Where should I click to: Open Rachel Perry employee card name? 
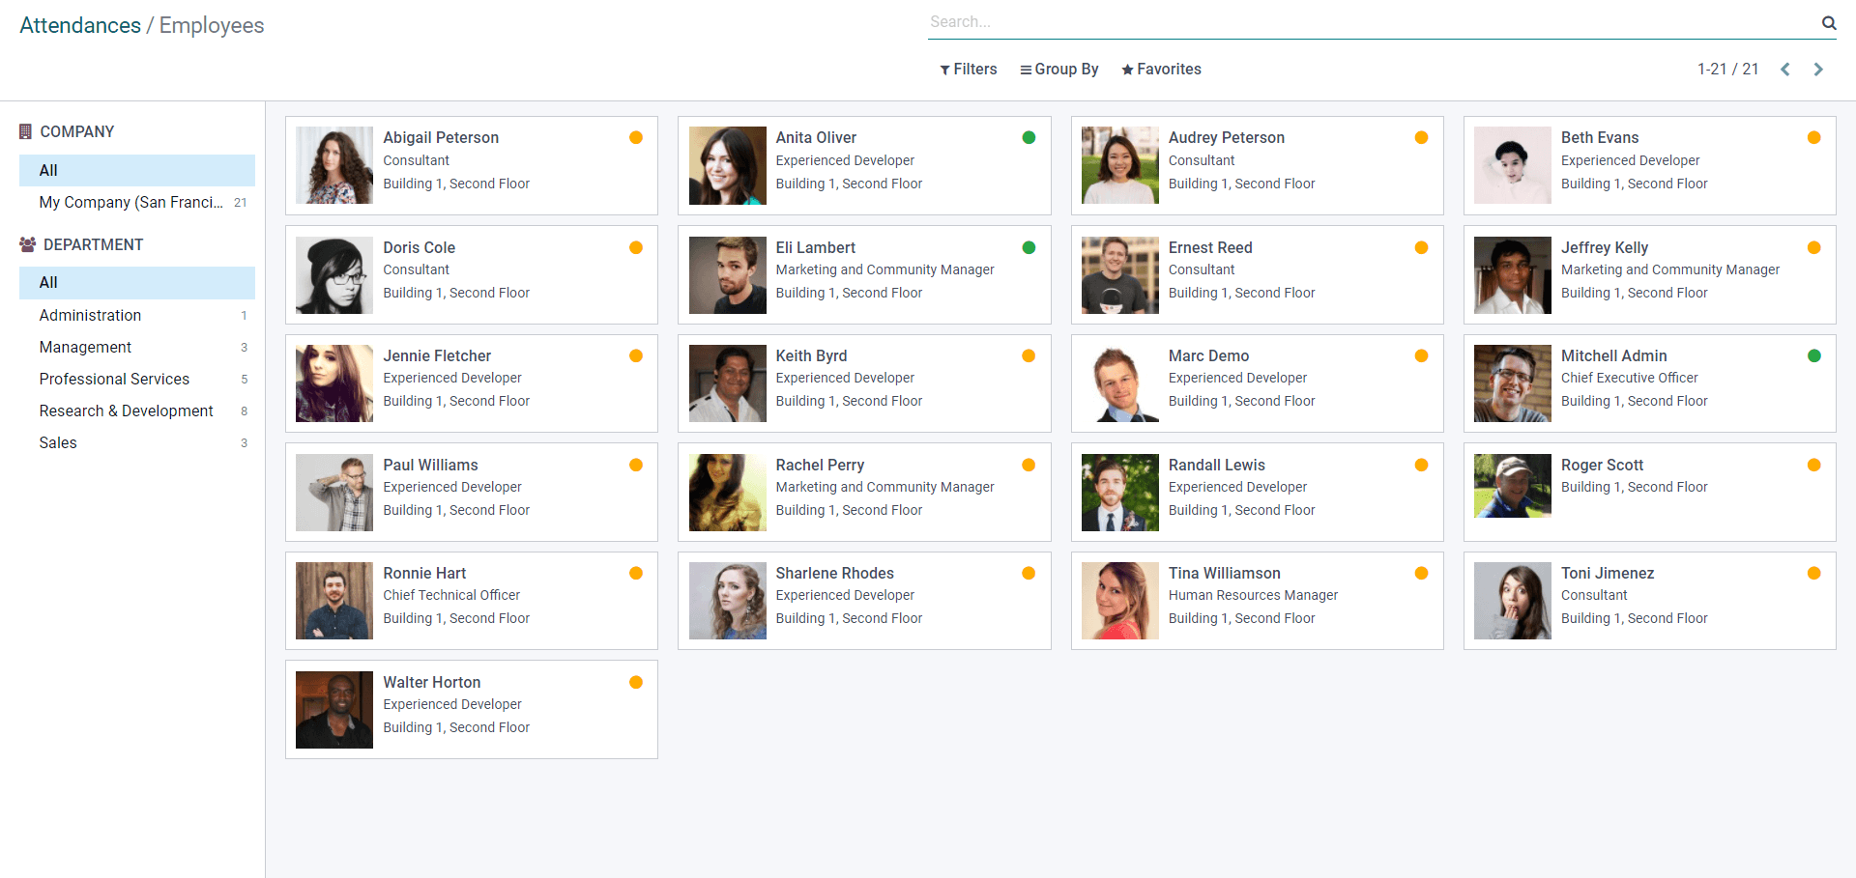coord(820,465)
